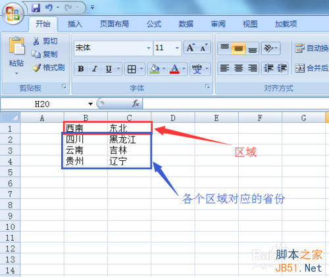The image size is (329, 277).
Task: Align text left
Action: [224, 68]
